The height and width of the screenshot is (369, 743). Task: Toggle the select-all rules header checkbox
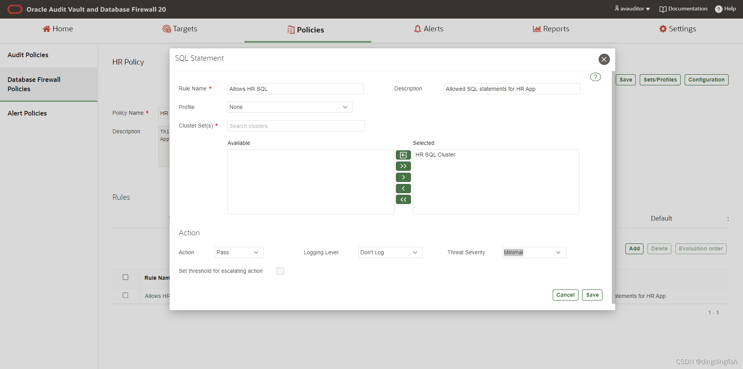coord(125,277)
